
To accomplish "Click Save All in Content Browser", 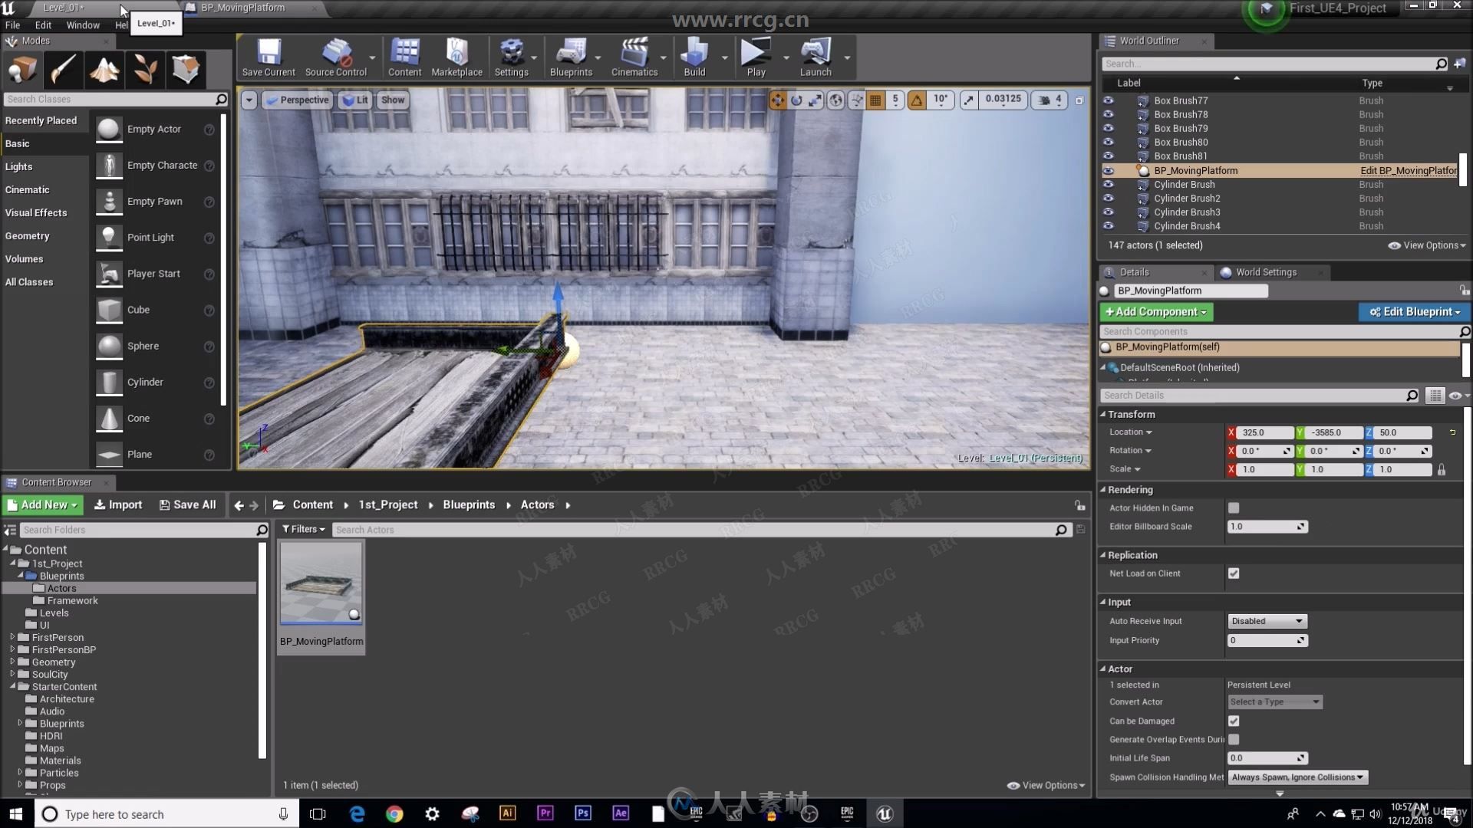I will [188, 504].
